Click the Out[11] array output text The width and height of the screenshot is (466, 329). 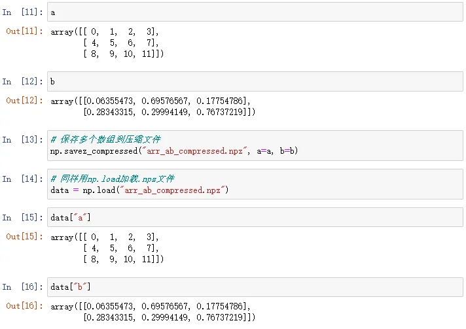(107, 43)
